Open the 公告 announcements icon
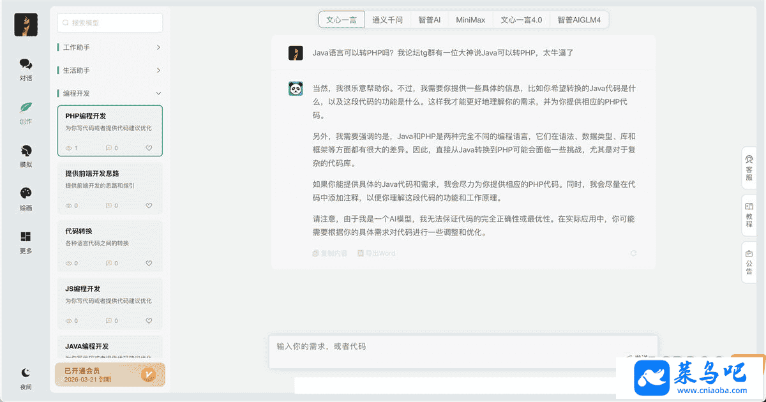Screen dimensions: 766x402 coord(749,262)
